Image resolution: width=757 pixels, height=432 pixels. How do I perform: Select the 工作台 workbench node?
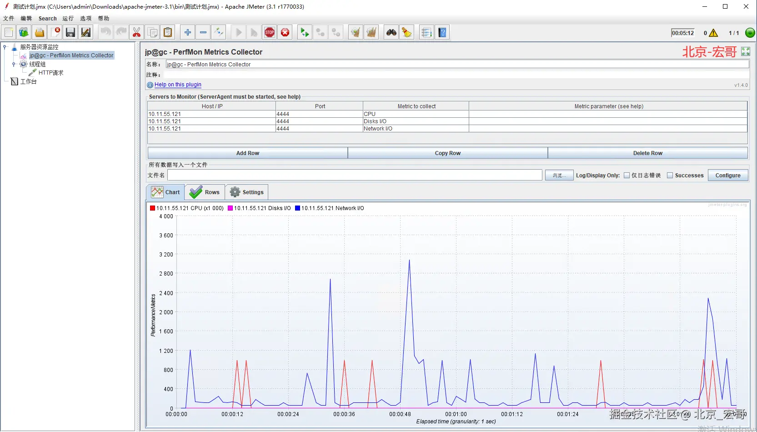tap(28, 81)
